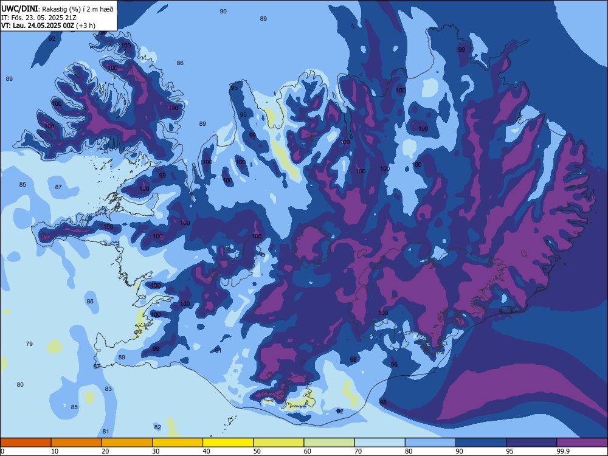This screenshot has width=608, height=456.
Task: Click the "20" legend tick label
Action: (x=105, y=451)
